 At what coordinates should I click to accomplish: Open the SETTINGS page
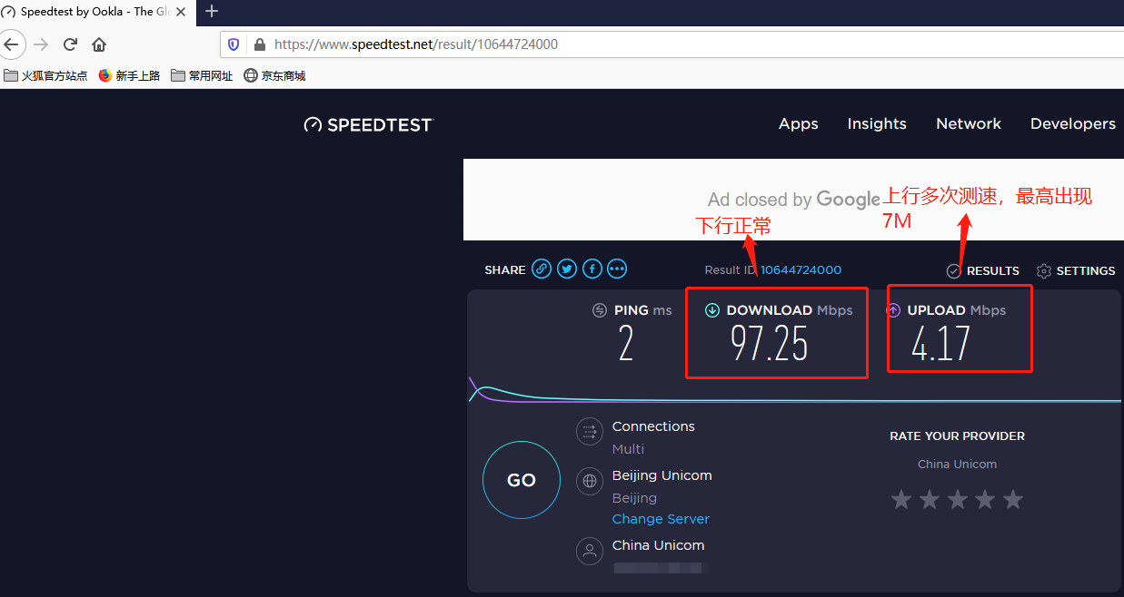click(x=1076, y=270)
